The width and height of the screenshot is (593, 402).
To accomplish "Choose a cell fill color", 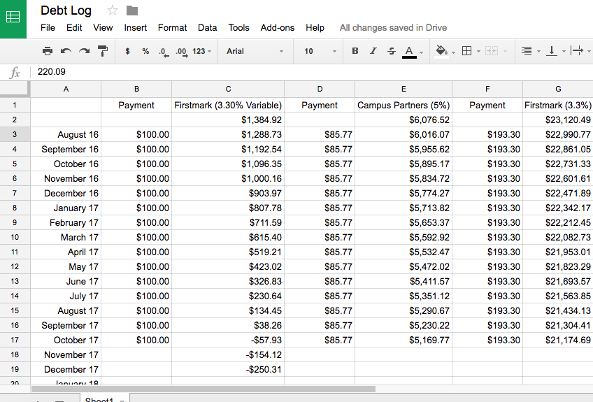I will [442, 51].
